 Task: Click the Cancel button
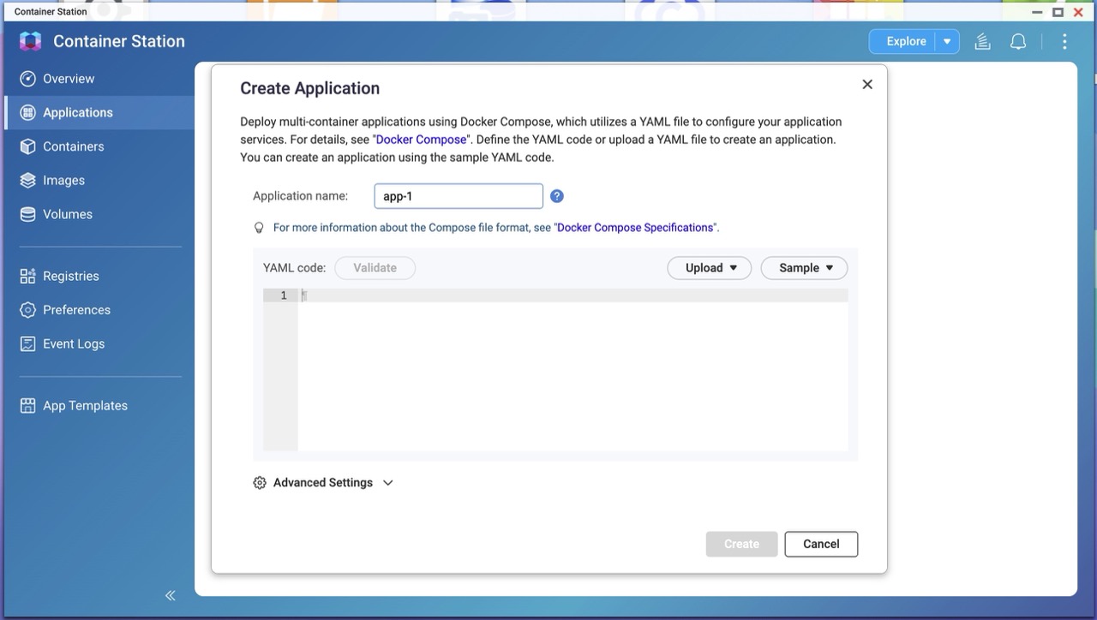pos(820,544)
